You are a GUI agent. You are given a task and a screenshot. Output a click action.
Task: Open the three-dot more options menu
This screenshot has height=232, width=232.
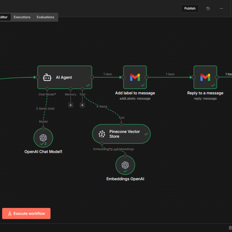[x=221, y=8]
